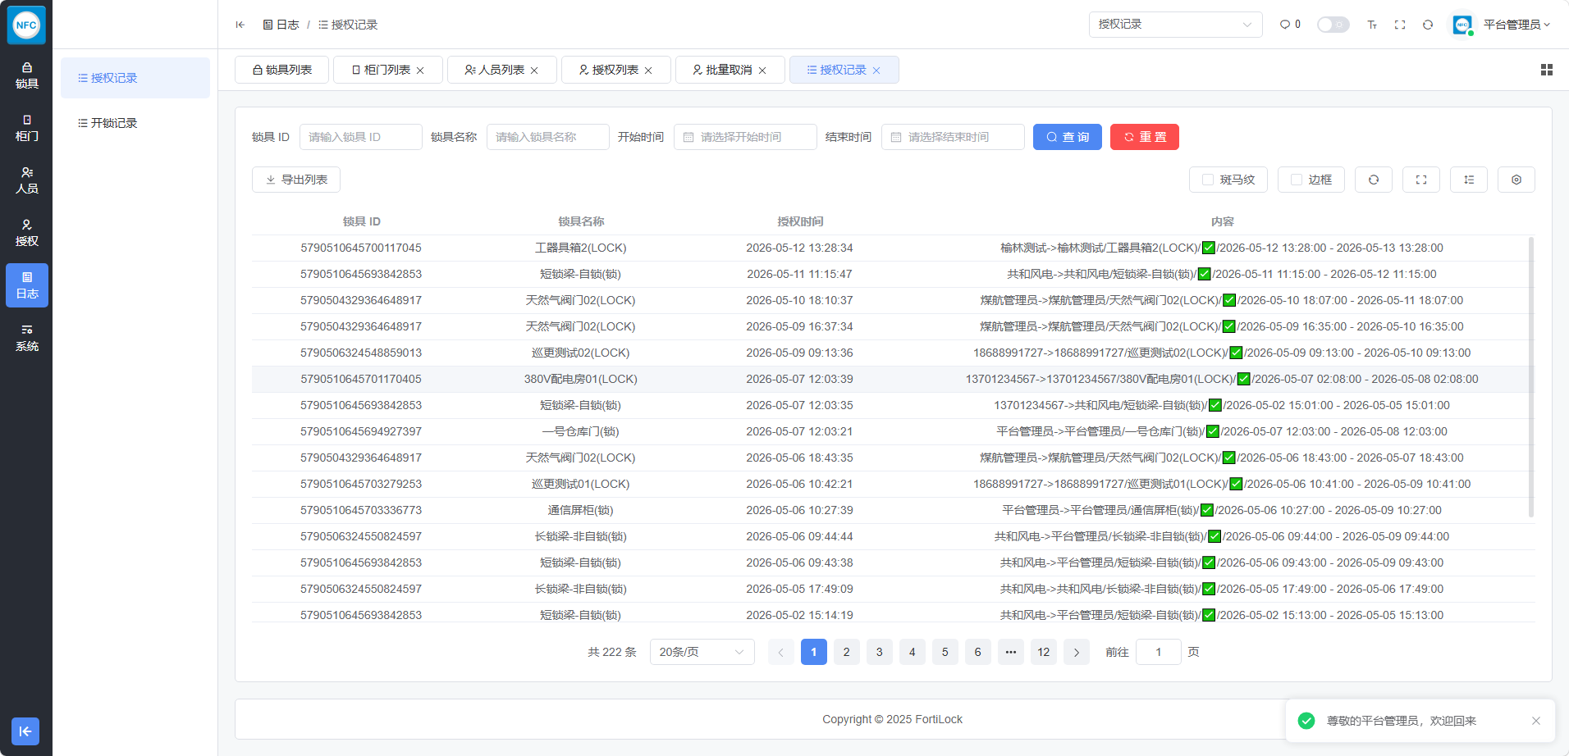Click the 380V配电房01(LOCK) row name

point(581,379)
